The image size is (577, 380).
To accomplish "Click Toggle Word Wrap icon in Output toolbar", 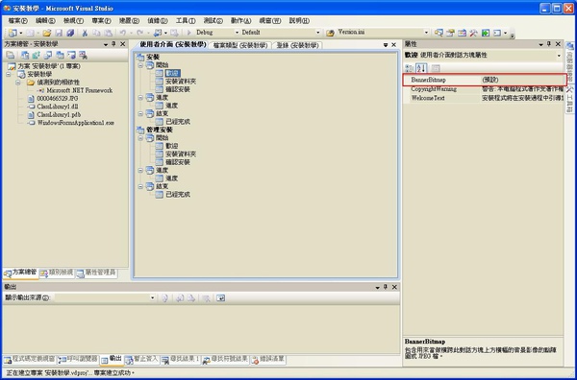I will [x=220, y=298].
